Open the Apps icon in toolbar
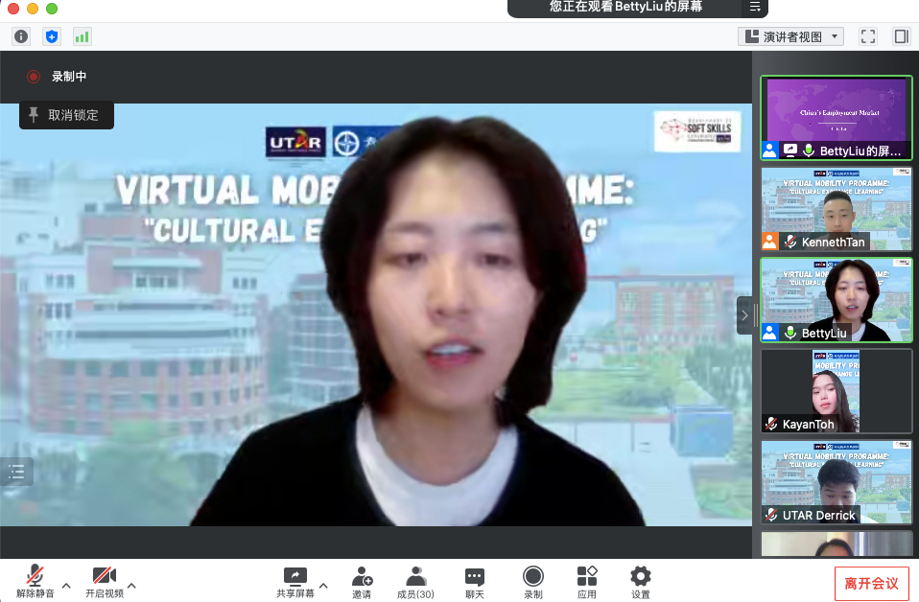Image resolution: width=919 pixels, height=602 pixels. pyautogui.click(x=587, y=581)
